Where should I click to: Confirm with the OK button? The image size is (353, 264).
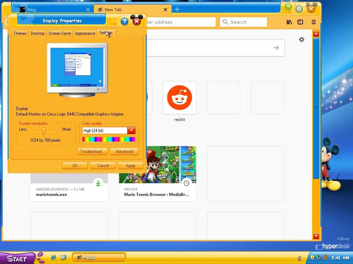[x=75, y=166]
